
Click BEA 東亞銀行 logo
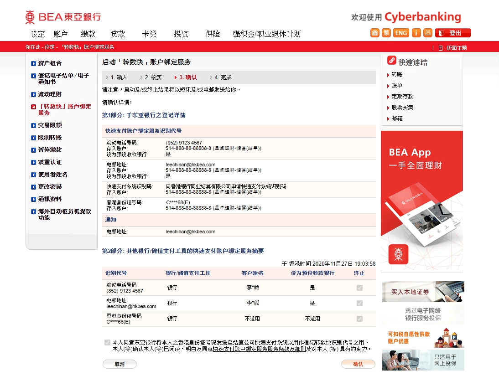click(x=63, y=17)
